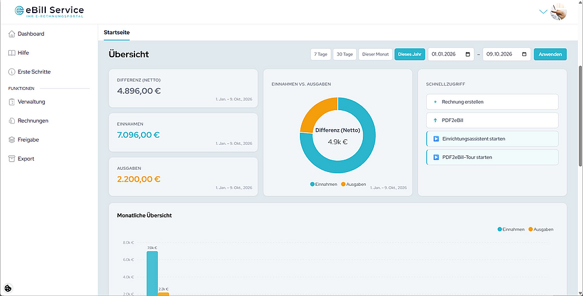Toggle Ausgaben in donut chart legend

(353, 184)
